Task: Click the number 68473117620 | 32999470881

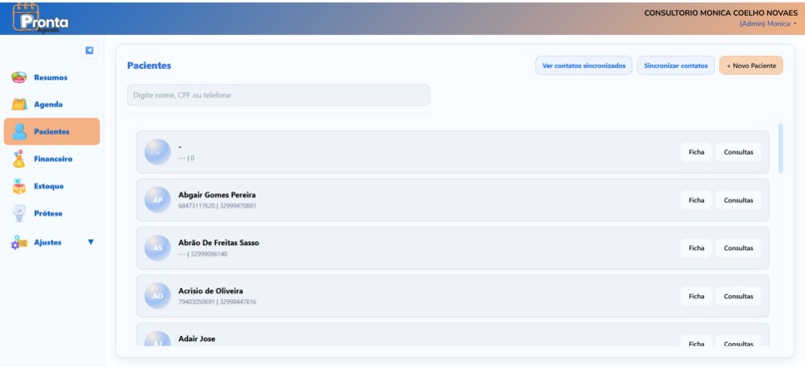Action: 217,206
